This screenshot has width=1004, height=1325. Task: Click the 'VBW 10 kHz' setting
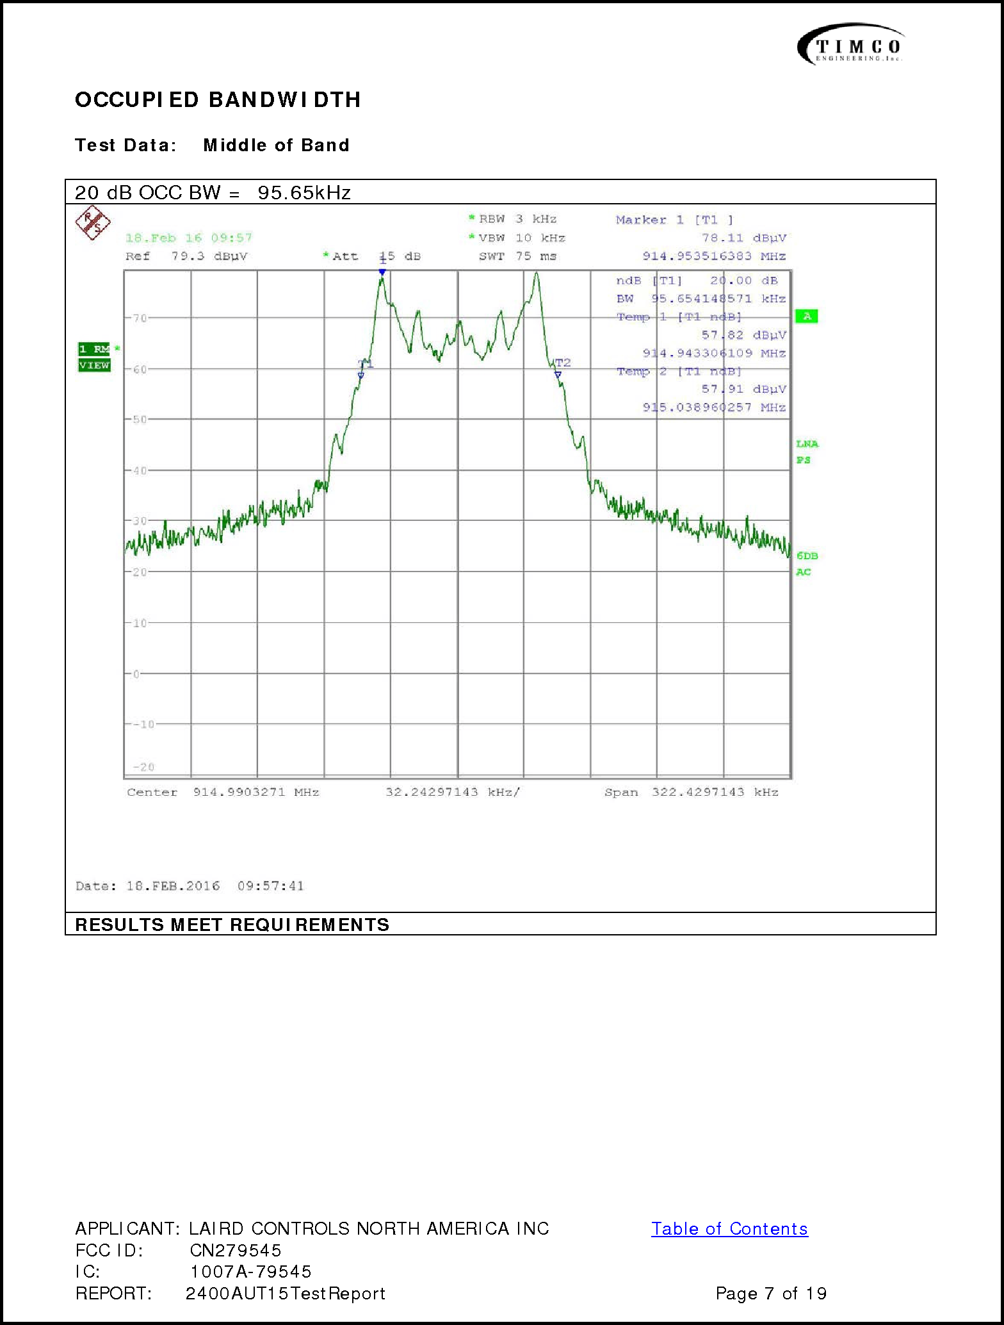(517, 238)
